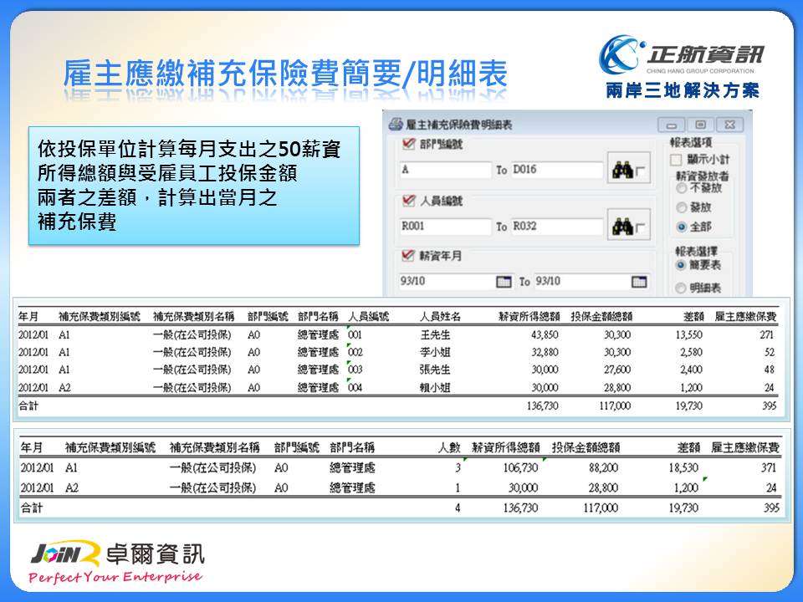Click the printer icon in dialog title
The image size is (803, 602).
[x=396, y=125]
